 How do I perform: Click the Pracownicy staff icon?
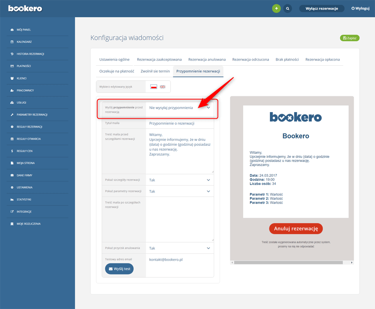12,90
